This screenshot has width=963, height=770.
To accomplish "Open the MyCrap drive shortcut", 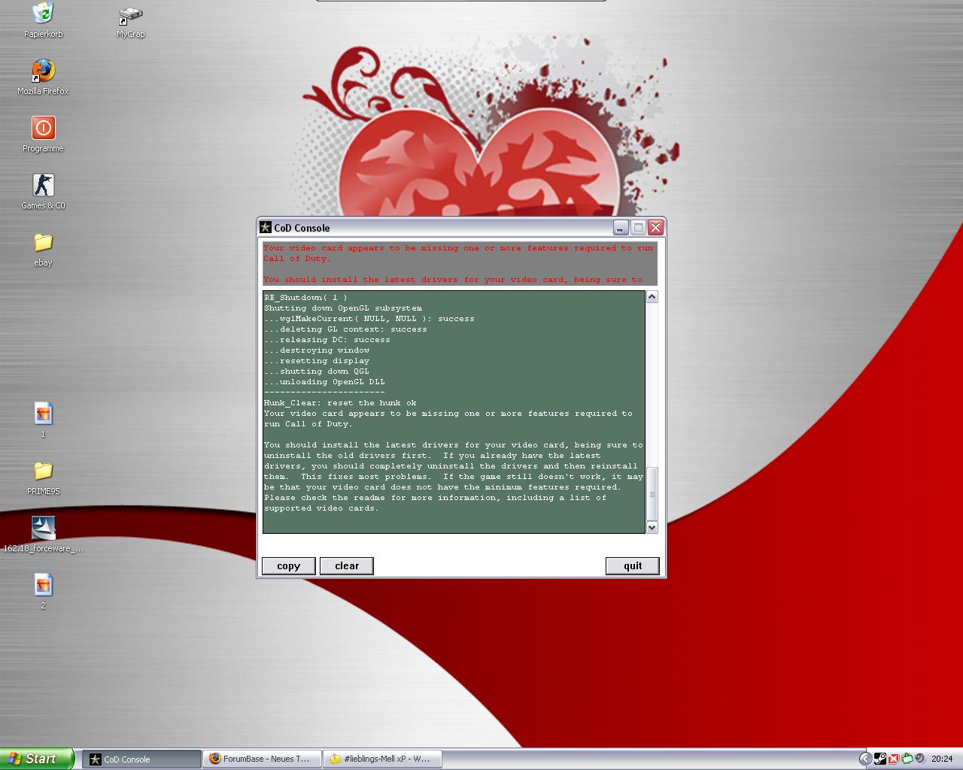I will [130, 21].
